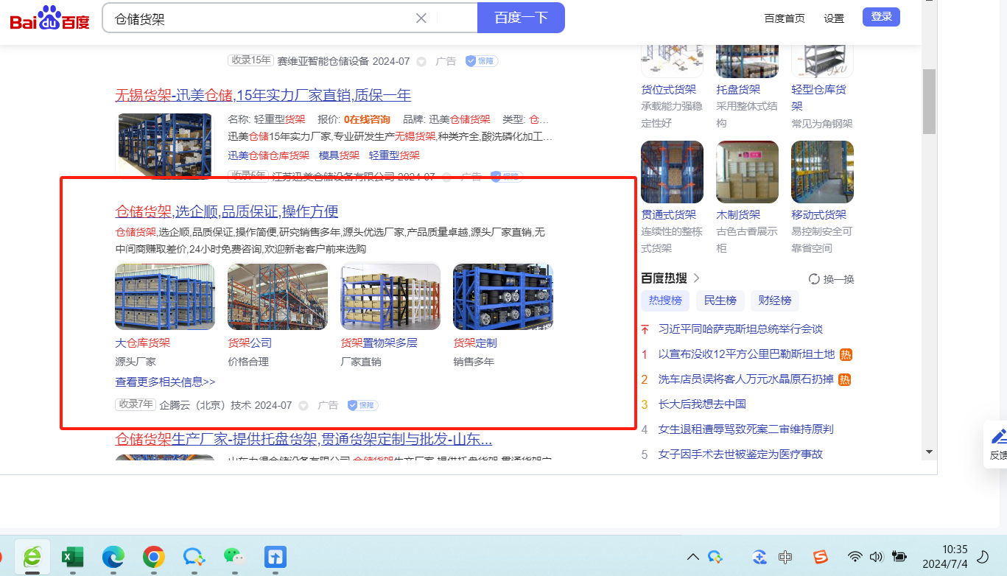The width and height of the screenshot is (1007, 576).
Task: Go to 百度首页
Action: pos(785,18)
